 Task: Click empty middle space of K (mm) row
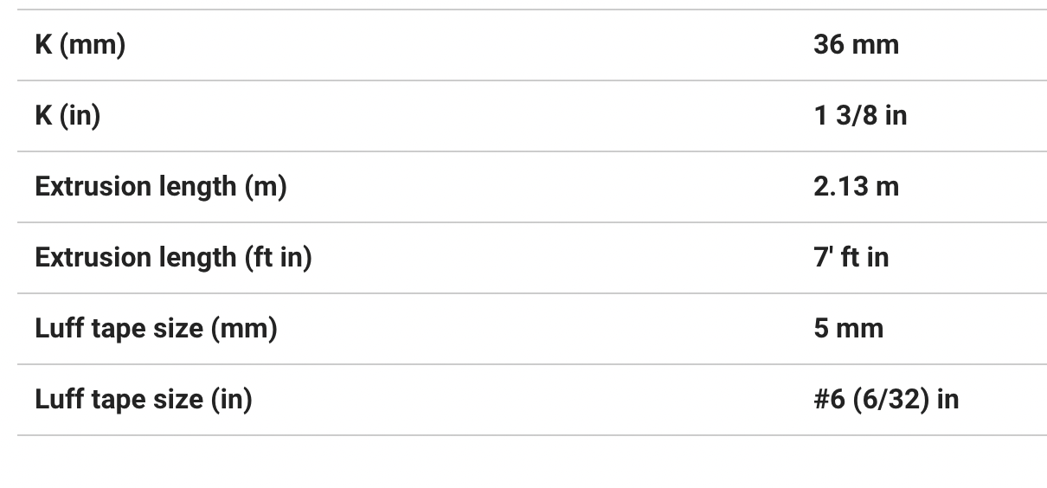pos(467,45)
